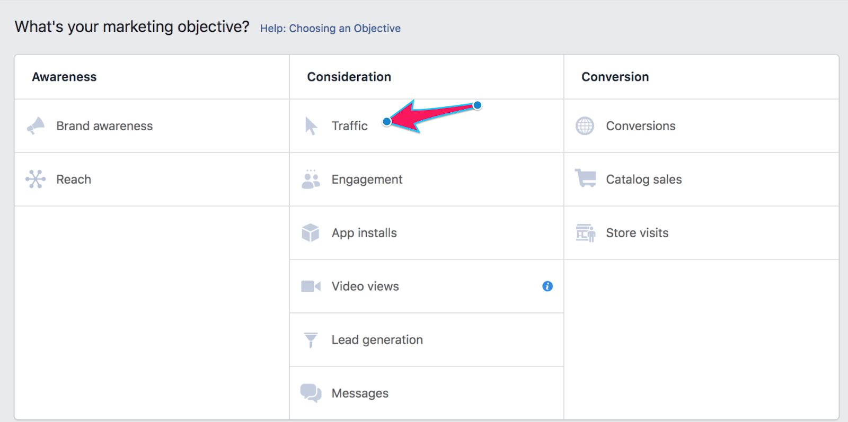Click the Messages chat bubble icon

tap(311, 393)
